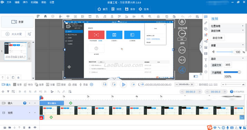247x130 pixels.
Task: Click the volume slider handle
Action: pyautogui.click(x=232, y=52)
